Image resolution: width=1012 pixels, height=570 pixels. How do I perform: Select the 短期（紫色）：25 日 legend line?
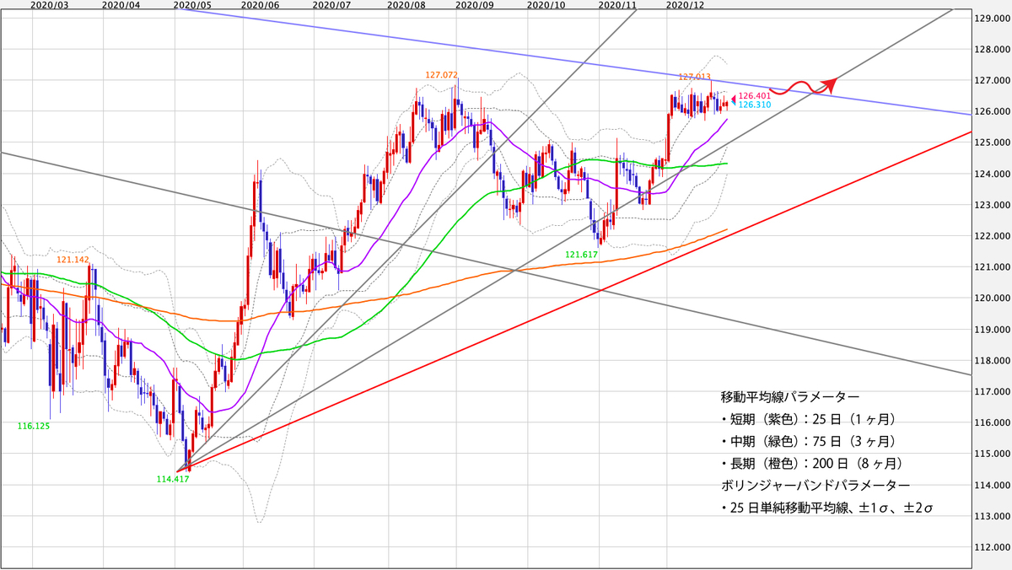pyautogui.click(x=808, y=419)
